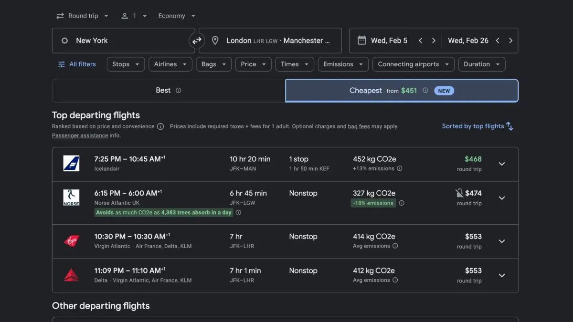Move return date back one day

point(498,41)
